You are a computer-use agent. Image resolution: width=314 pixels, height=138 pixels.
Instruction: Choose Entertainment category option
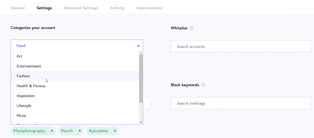click(29, 66)
